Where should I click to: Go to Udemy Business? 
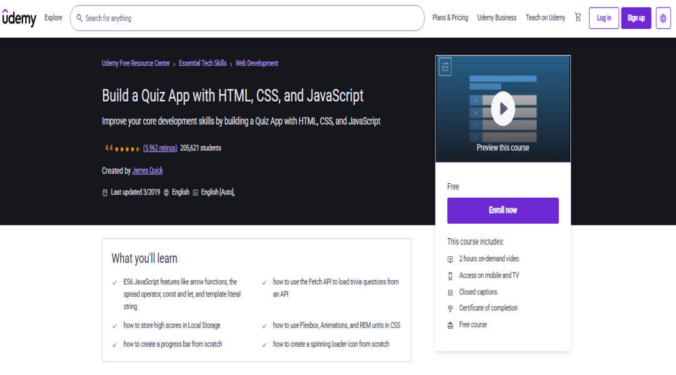(496, 17)
